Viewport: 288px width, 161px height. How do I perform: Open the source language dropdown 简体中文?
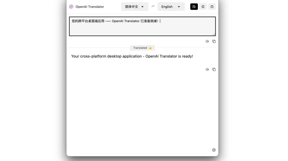click(135, 7)
